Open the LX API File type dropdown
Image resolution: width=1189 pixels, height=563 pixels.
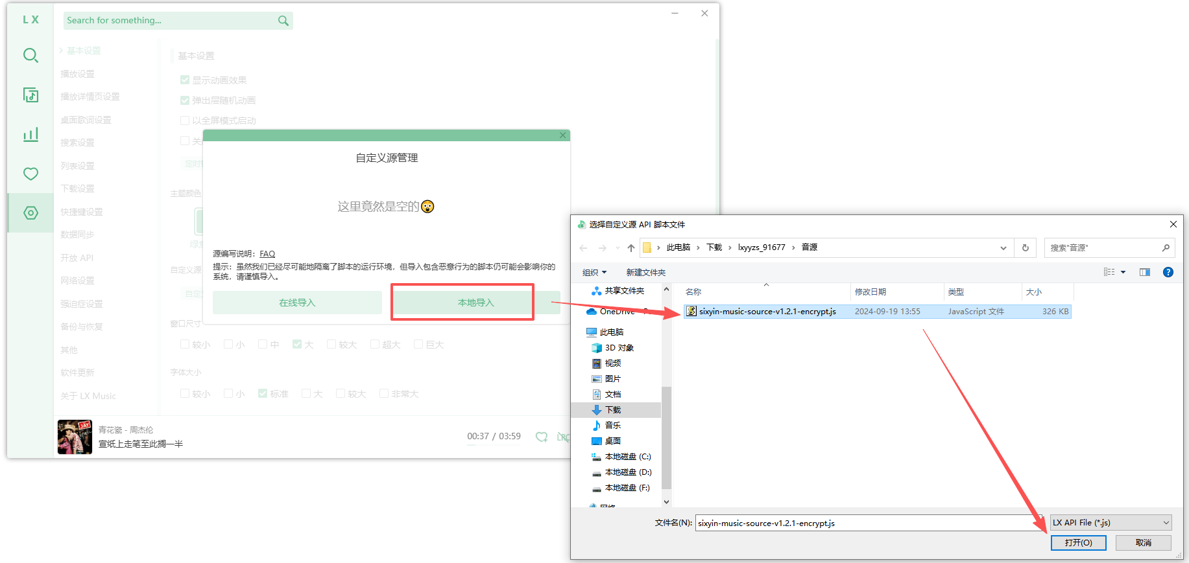pos(1111,523)
